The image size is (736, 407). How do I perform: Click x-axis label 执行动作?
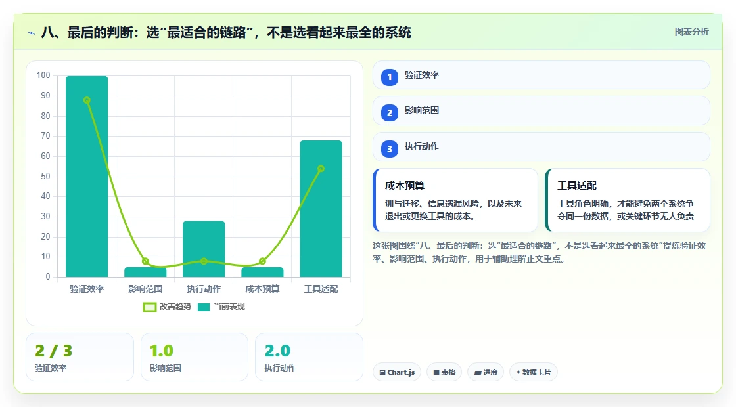tap(204, 289)
